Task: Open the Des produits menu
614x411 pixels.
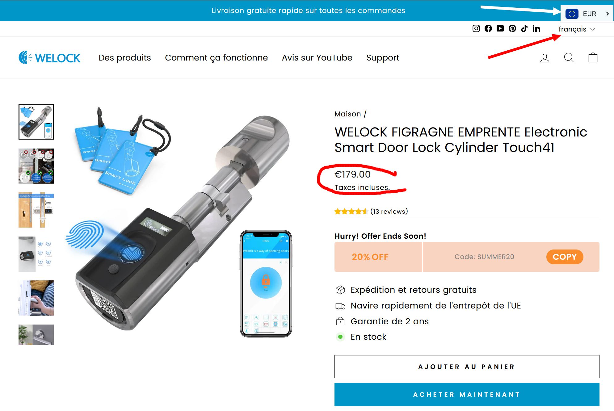Action: [125, 58]
